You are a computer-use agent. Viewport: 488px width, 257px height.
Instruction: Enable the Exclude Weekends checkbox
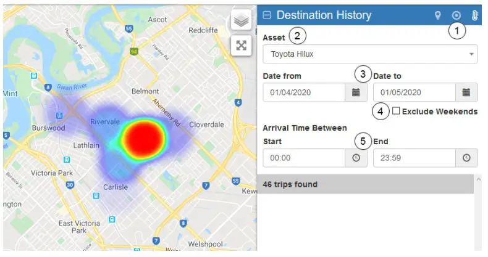coord(396,111)
